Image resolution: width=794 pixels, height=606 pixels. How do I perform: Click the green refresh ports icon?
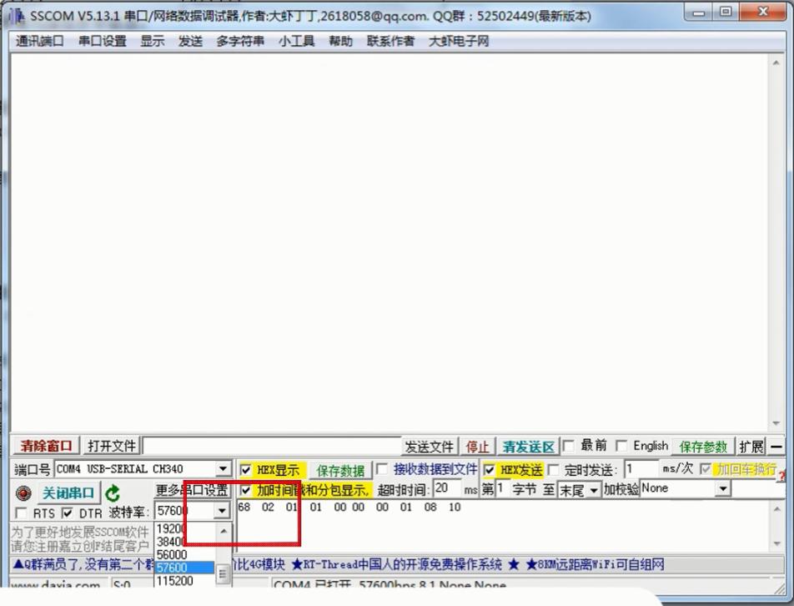pyautogui.click(x=113, y=492)
